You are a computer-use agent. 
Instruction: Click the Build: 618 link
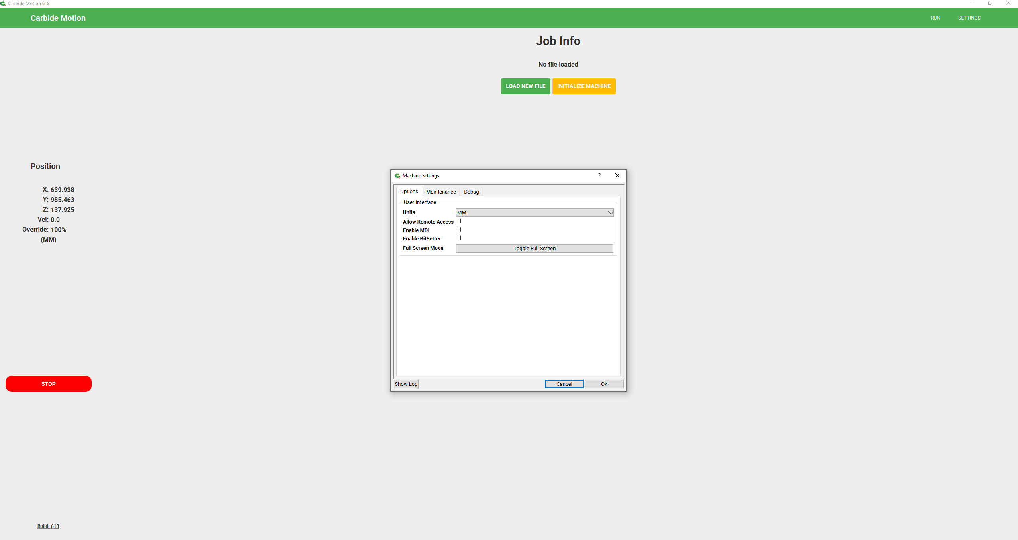click(48, 526)
